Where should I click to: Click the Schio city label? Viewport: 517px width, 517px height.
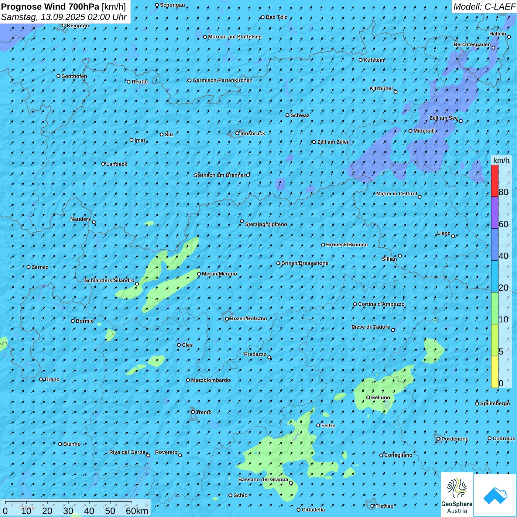(240, 495)
